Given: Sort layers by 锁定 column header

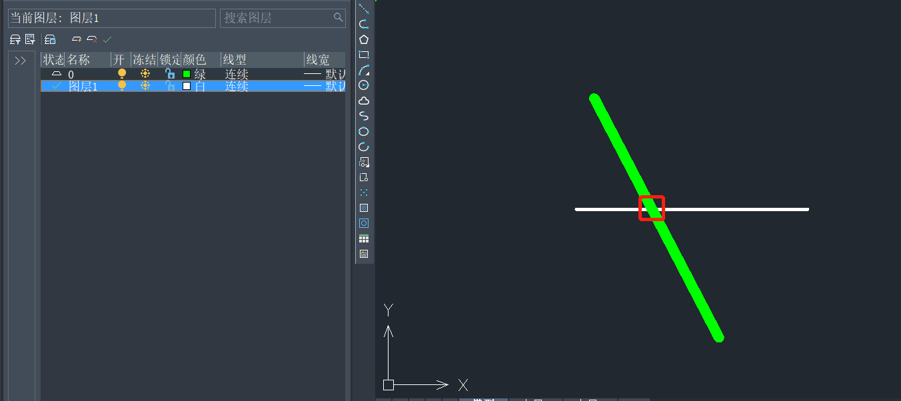Looking at the screenshot, I should 170,60.
